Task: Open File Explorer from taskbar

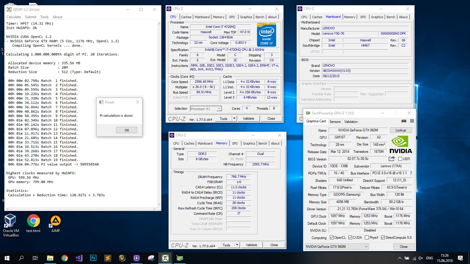Action: point(50,258)
